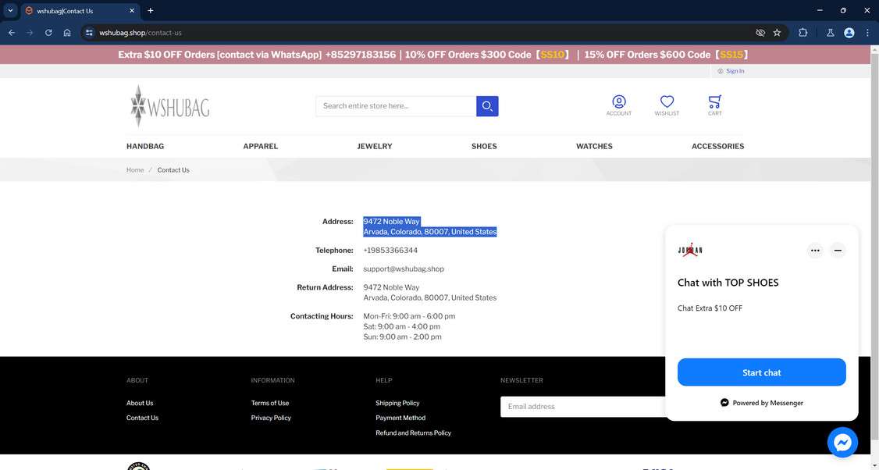
Task: Reload the current page
Action: [48, 33]
